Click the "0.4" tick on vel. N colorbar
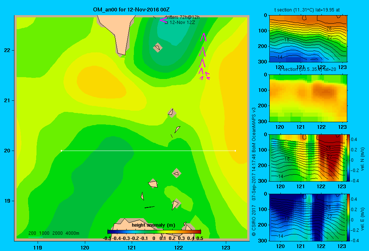The image size is (369, 251). pos(354,140)
